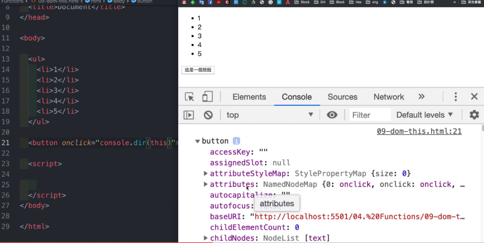Open the Hex bookmarks folder
Viewport: 484px width, 243px height.
[355, 2]
